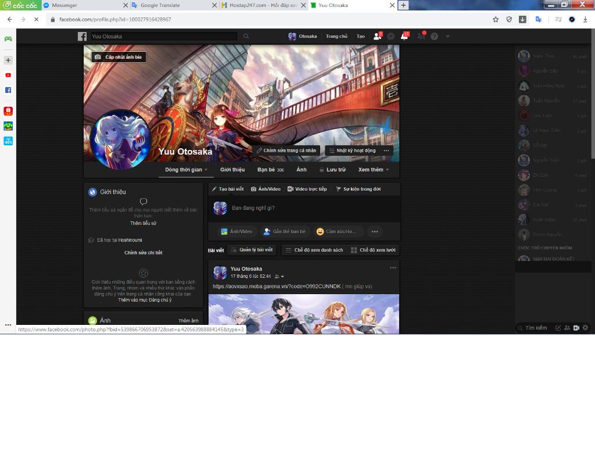Viewport: 595px width, 458px height.
Task: Click the Facebook logo icon
Action: [82, 37]
